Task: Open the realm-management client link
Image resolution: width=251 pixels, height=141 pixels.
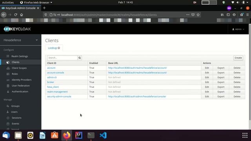Action: [x=57, y=92]
